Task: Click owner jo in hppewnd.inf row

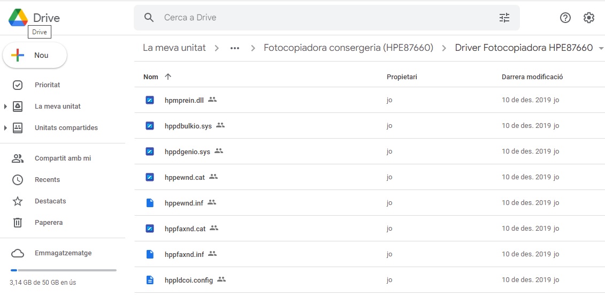Action: tap(389, 203)
